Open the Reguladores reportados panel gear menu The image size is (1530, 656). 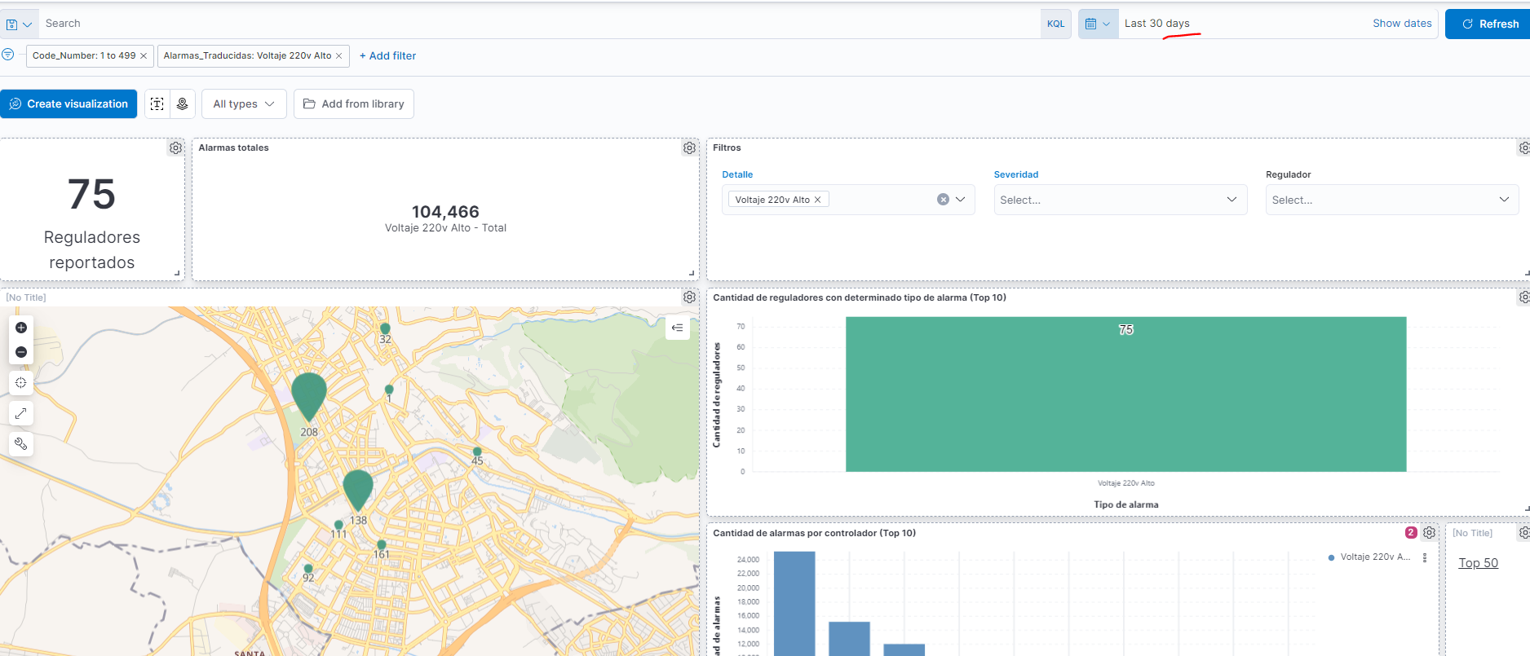[175, 148]
